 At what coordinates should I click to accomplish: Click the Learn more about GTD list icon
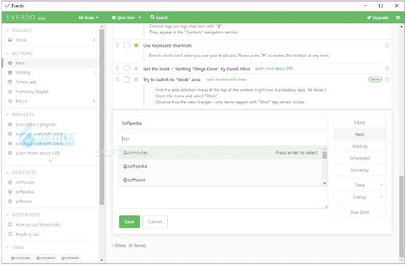click(10, 153)
